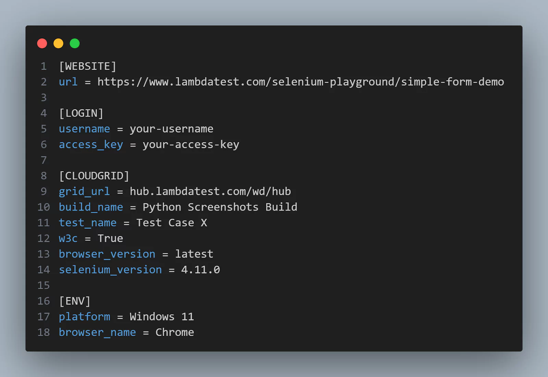Click the 'Test Case X' value
Screen dimensions: 548x377
click(172, 223)
